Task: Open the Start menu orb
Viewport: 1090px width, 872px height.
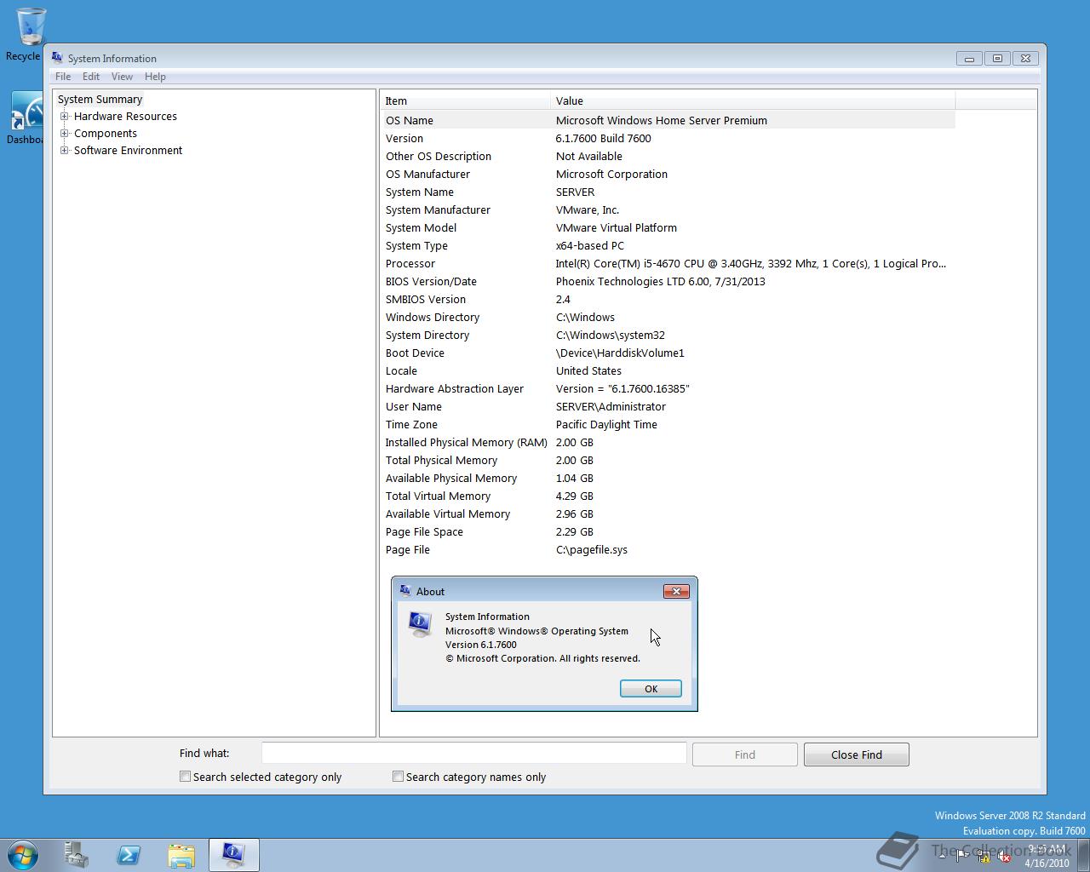Action: (x=23, y=855)
